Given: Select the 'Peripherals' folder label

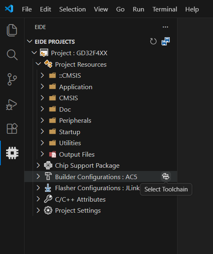Looking at the screenshot, I should pos(75,121).
